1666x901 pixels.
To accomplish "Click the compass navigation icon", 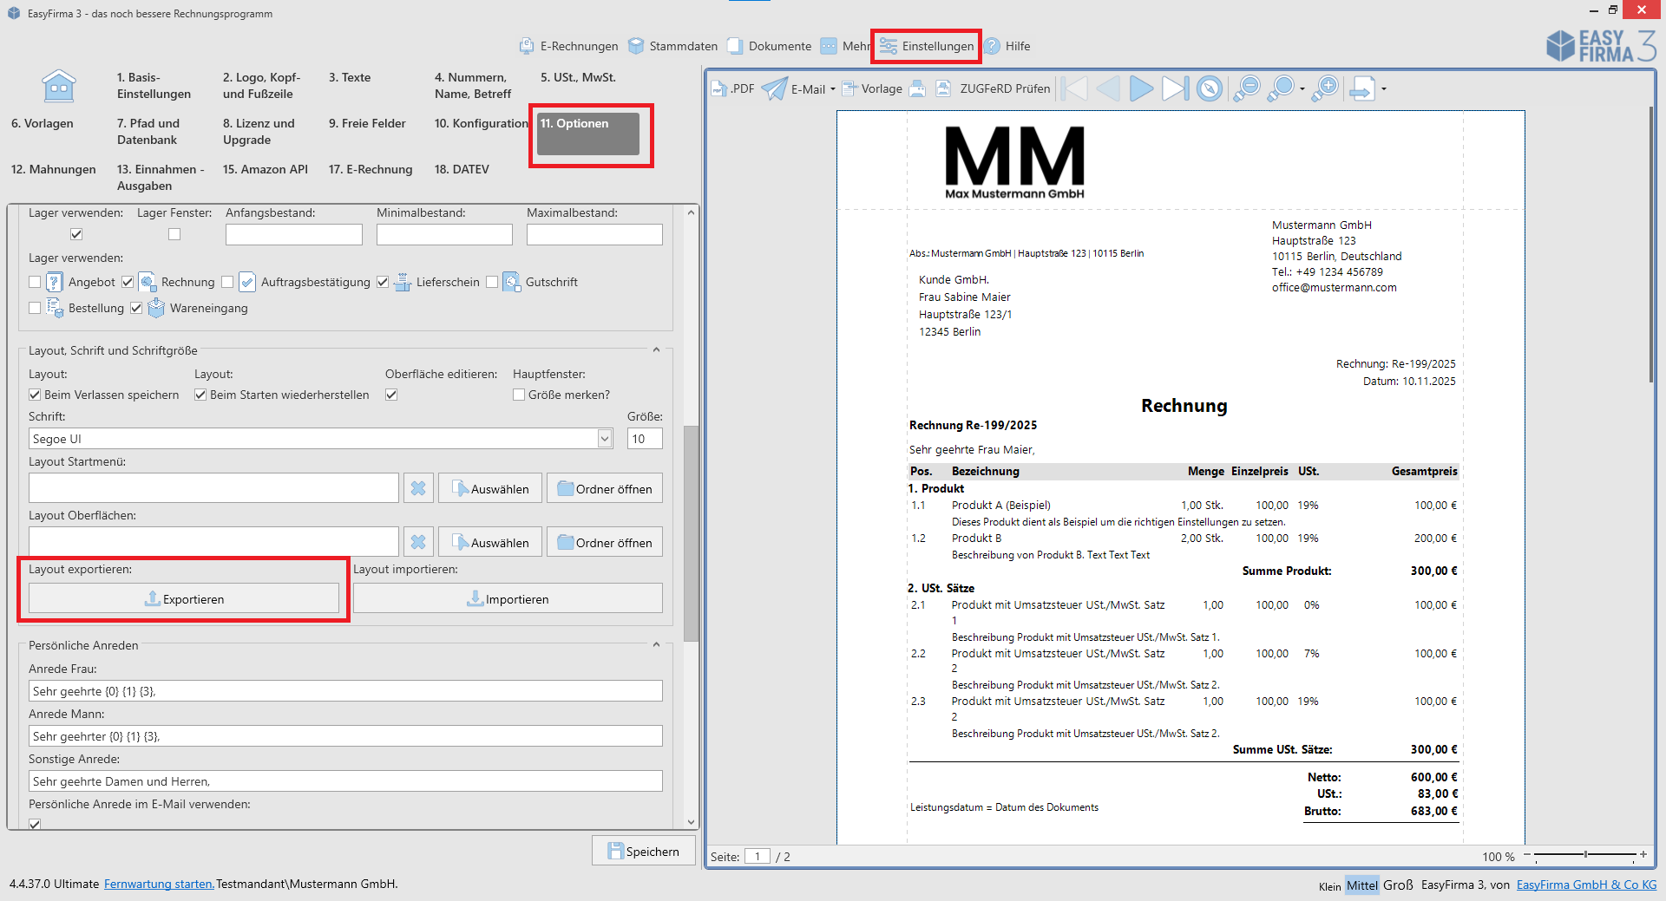I will [1209, 88].
